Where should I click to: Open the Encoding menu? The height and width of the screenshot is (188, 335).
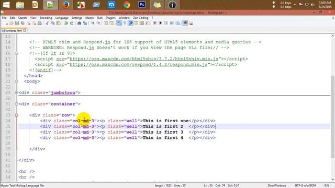tap(46, 18)
